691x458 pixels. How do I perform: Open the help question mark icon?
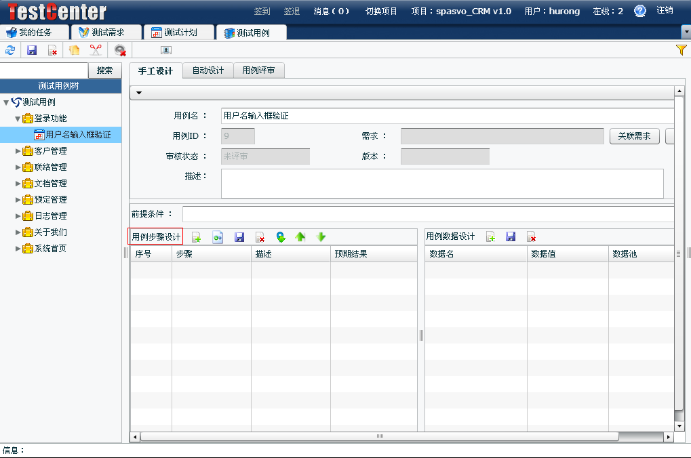[639, 11]
